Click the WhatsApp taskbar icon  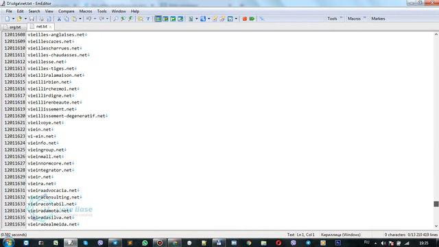coord(145,243)
